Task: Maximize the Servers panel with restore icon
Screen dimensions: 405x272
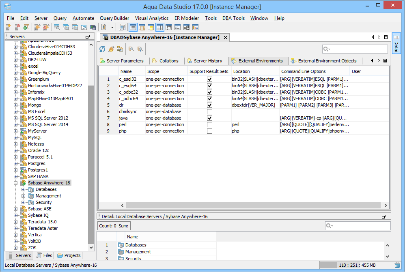Action: click(x=88, y=36)
